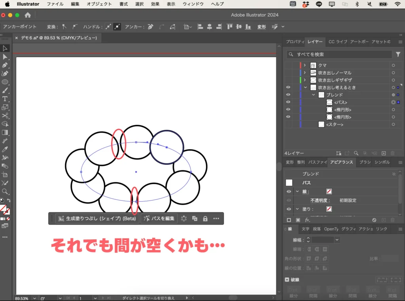405x301 pixels.
Task: Collapse the ブレンド group
Action: pos(313,95)
